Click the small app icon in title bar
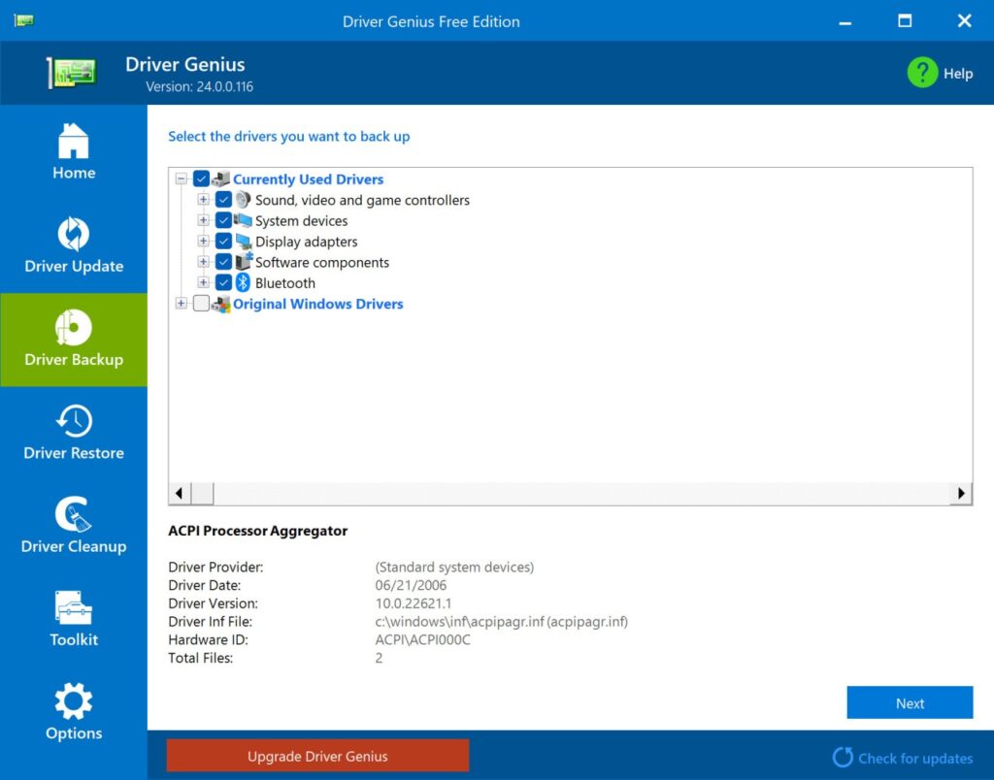994x780 pixels. tap(23, 20)
